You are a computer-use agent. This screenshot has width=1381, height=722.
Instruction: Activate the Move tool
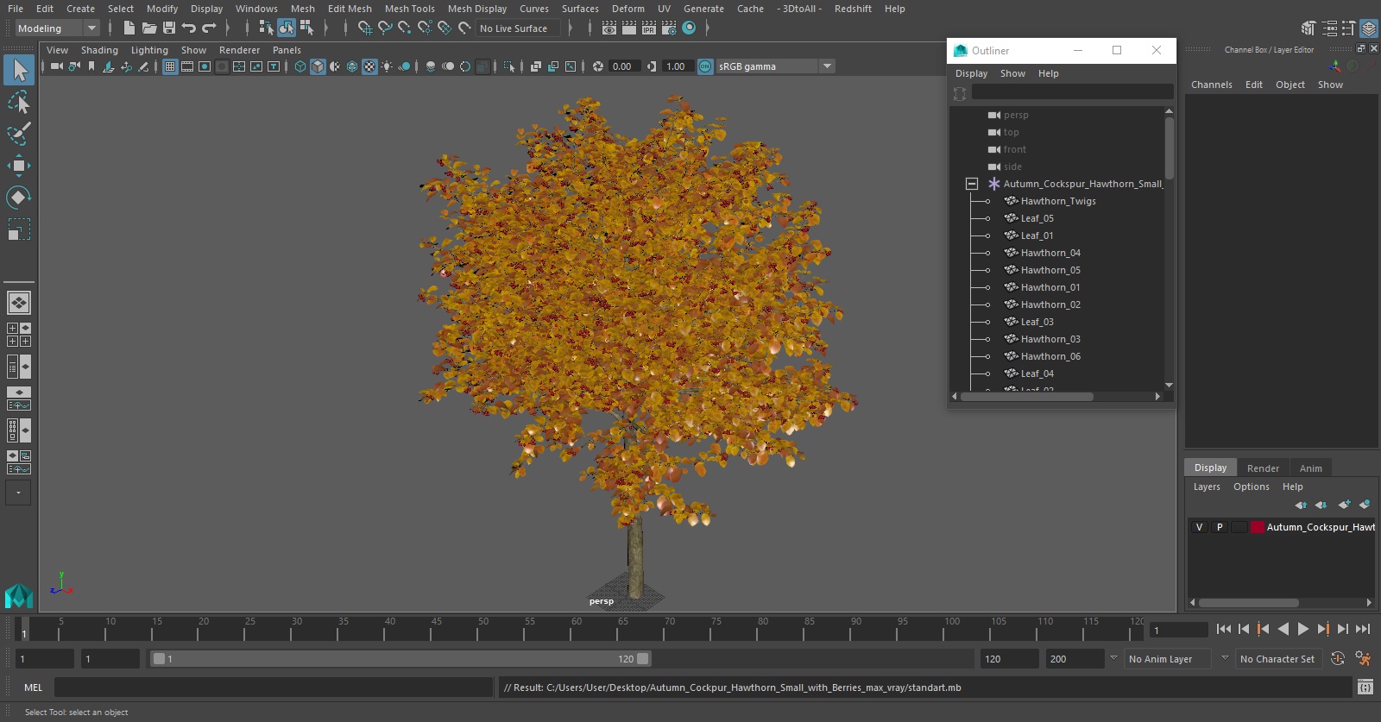(x=19, y=166)
